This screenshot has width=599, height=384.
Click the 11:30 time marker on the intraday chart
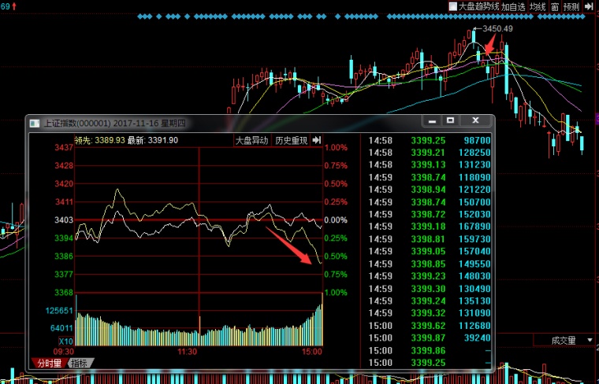click(186, 351)
